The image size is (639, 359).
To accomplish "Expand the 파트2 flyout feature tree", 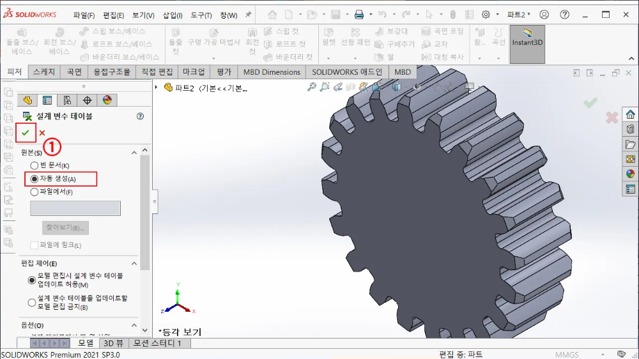I will pos(156,88).
